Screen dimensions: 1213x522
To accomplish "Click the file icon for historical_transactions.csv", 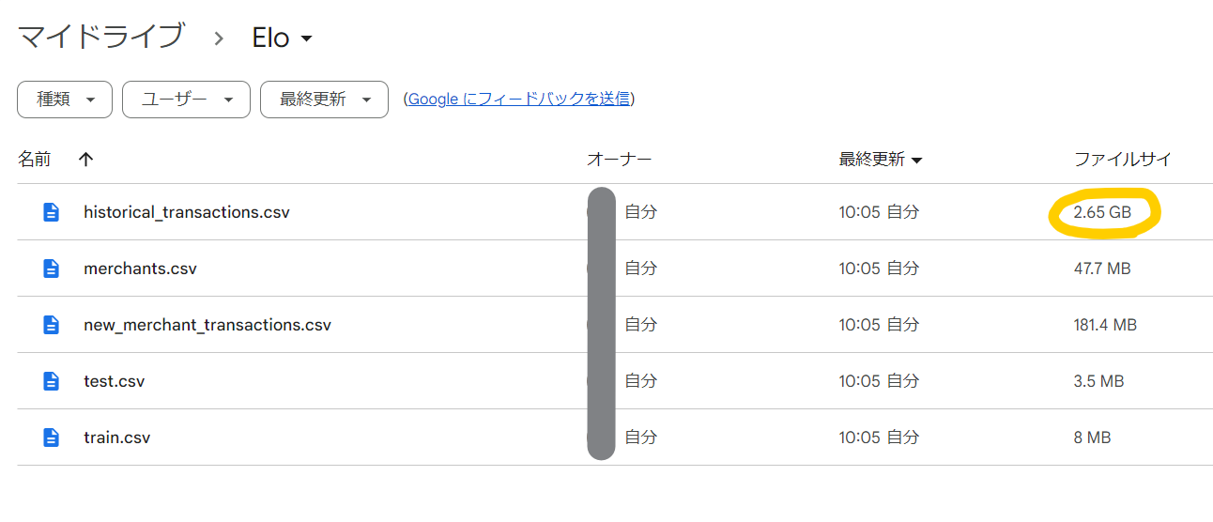I will 52,212.
